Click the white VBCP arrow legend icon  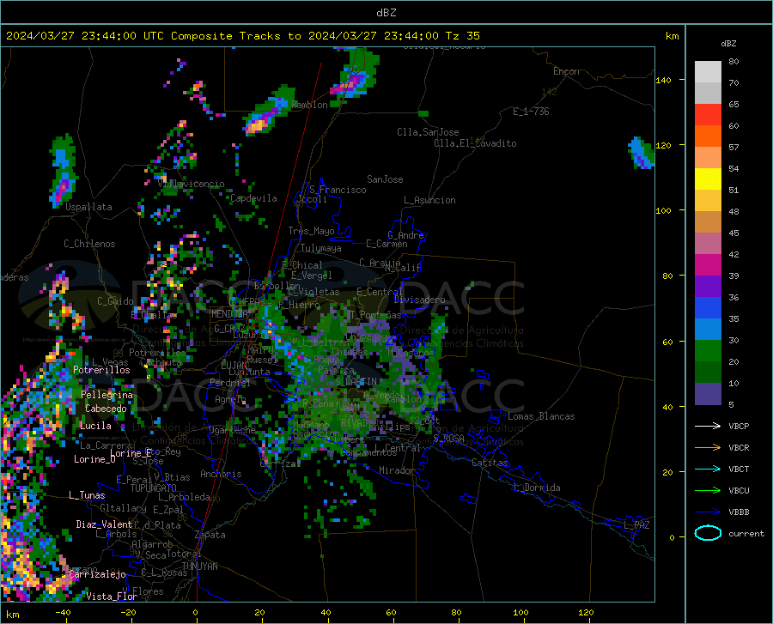tap(708, 426)
